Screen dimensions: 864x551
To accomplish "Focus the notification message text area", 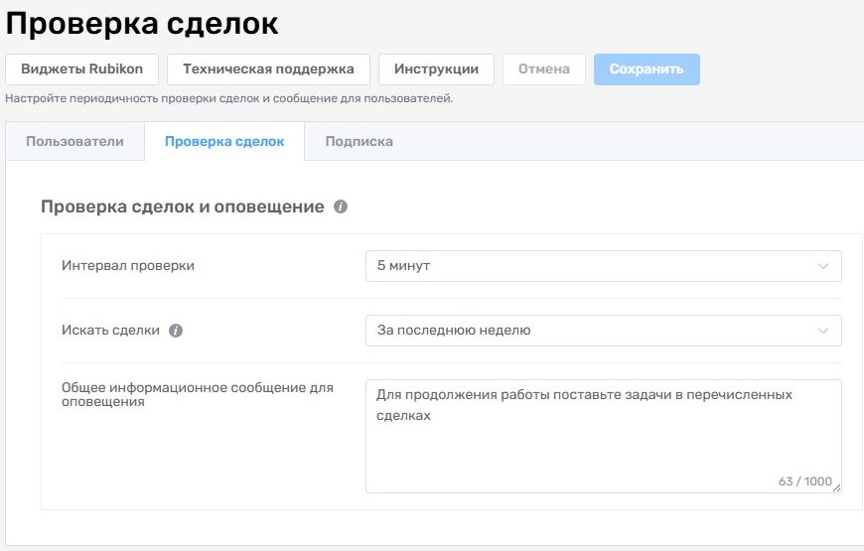I will point(604,437).
